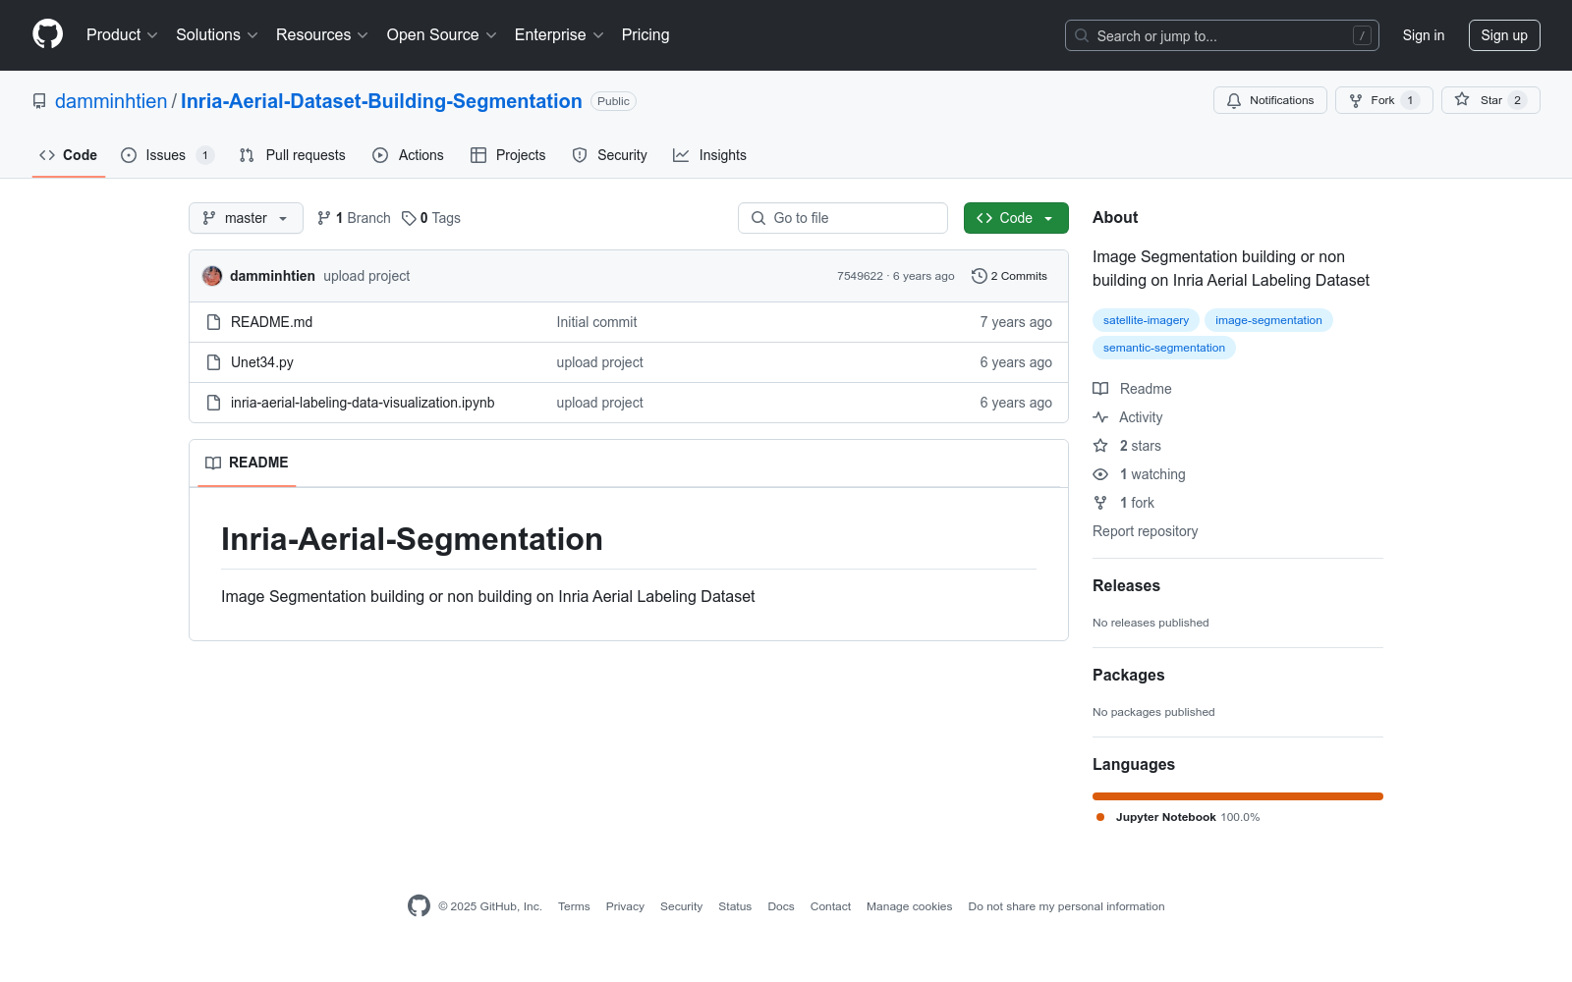This screenshot has height=982, width=1572.
Task: Go to the GitHub homepage logo
Action: pyautogui.click(x=47, y=34)
